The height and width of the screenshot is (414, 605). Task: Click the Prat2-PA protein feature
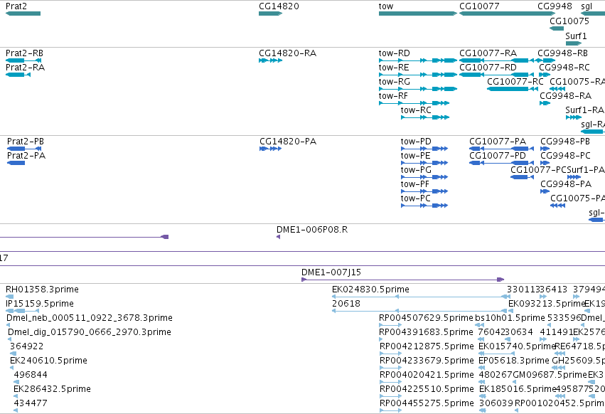pos(16,163)
